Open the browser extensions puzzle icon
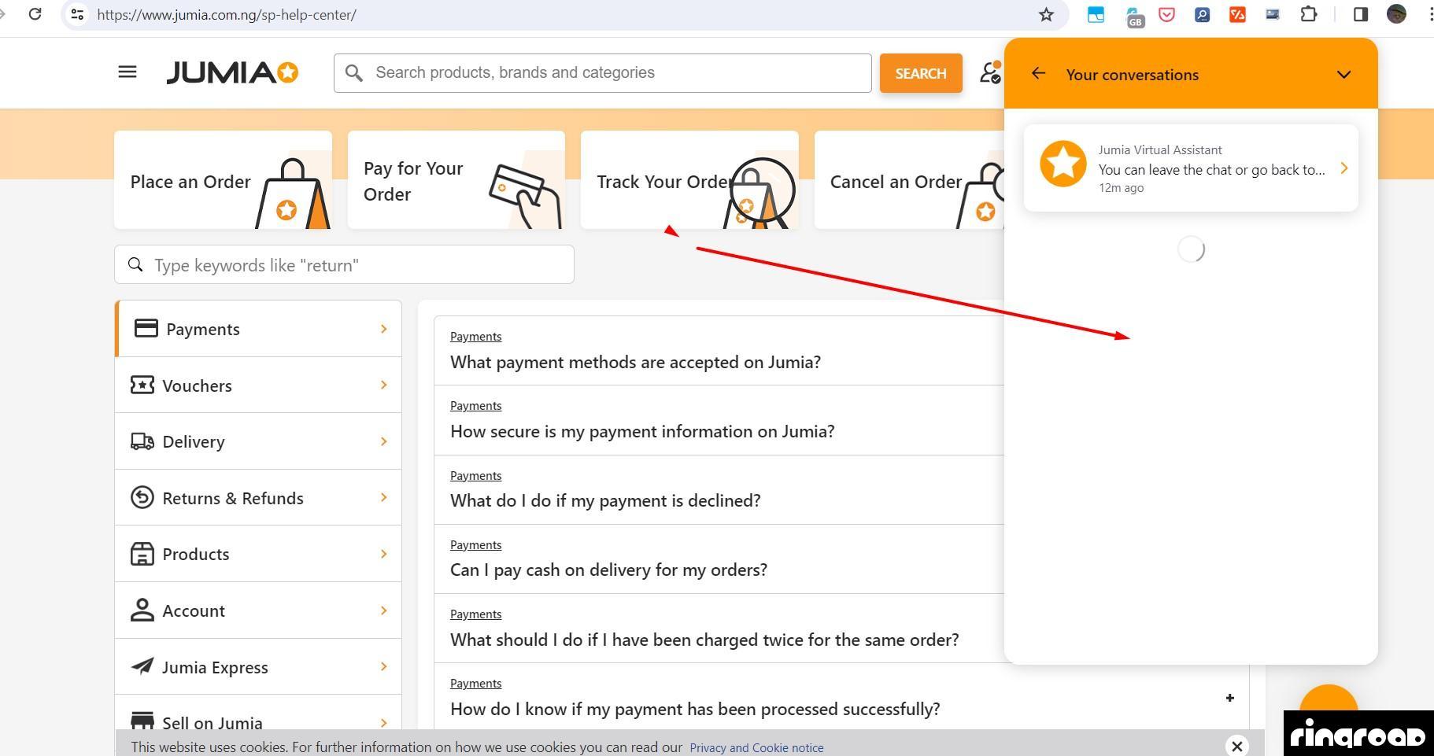The image size is (1434, 756). tap(1309, 15)
